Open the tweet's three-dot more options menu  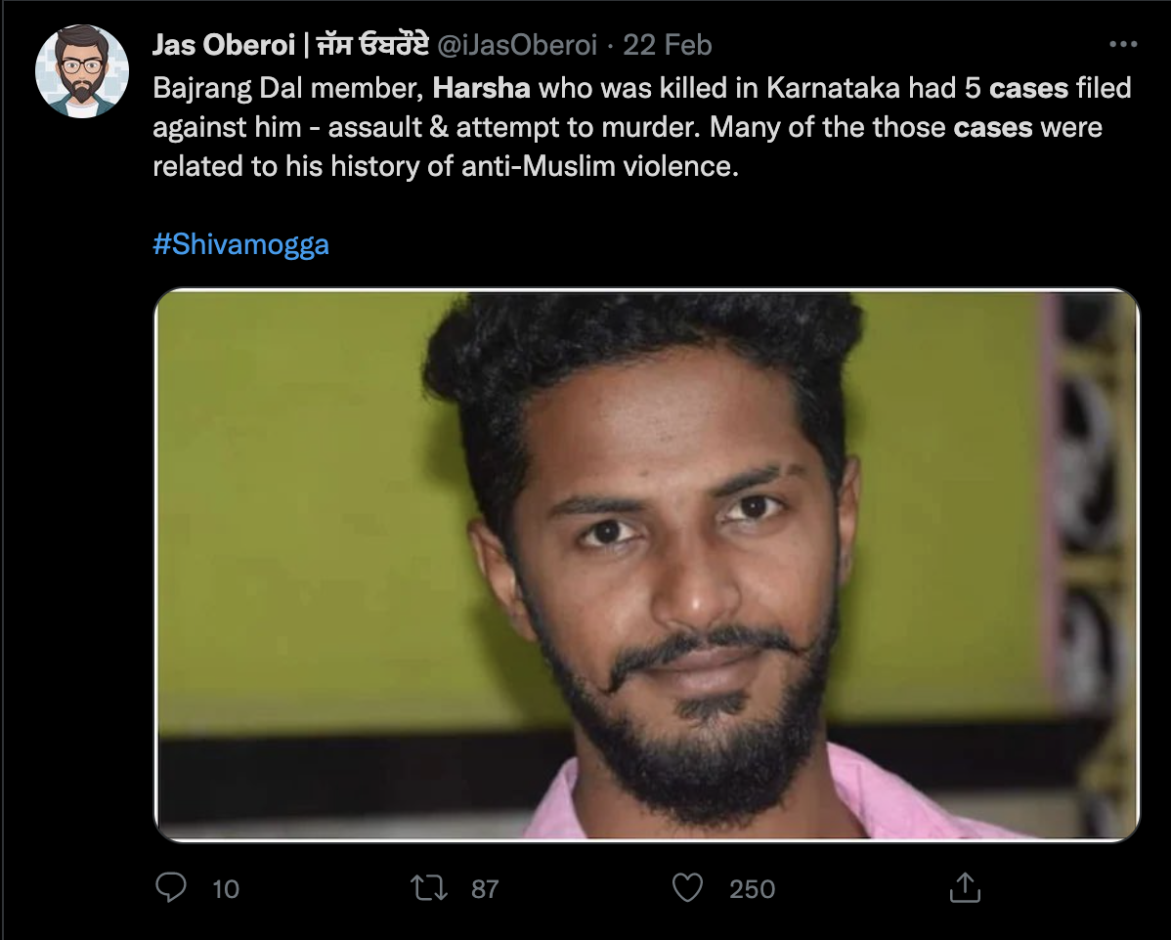(1123, 45)
